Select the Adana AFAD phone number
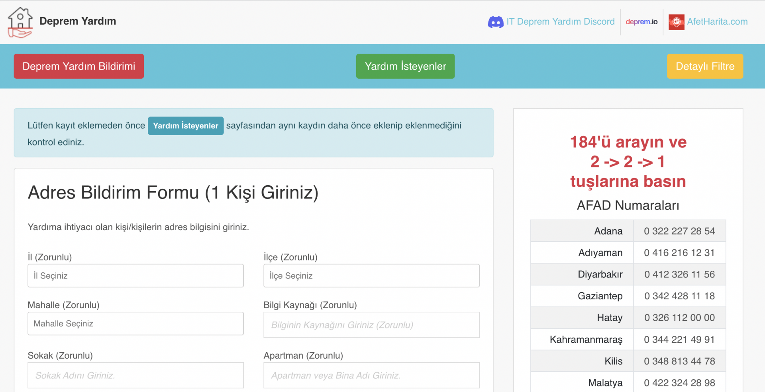 coord(679,231)
